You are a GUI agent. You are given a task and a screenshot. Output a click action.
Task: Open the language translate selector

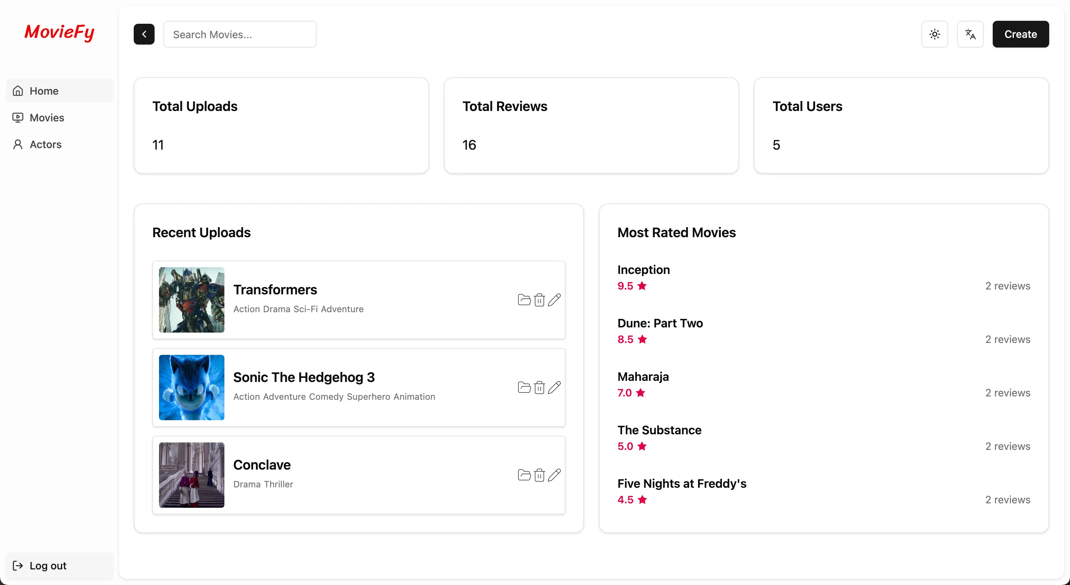[970, 34]
